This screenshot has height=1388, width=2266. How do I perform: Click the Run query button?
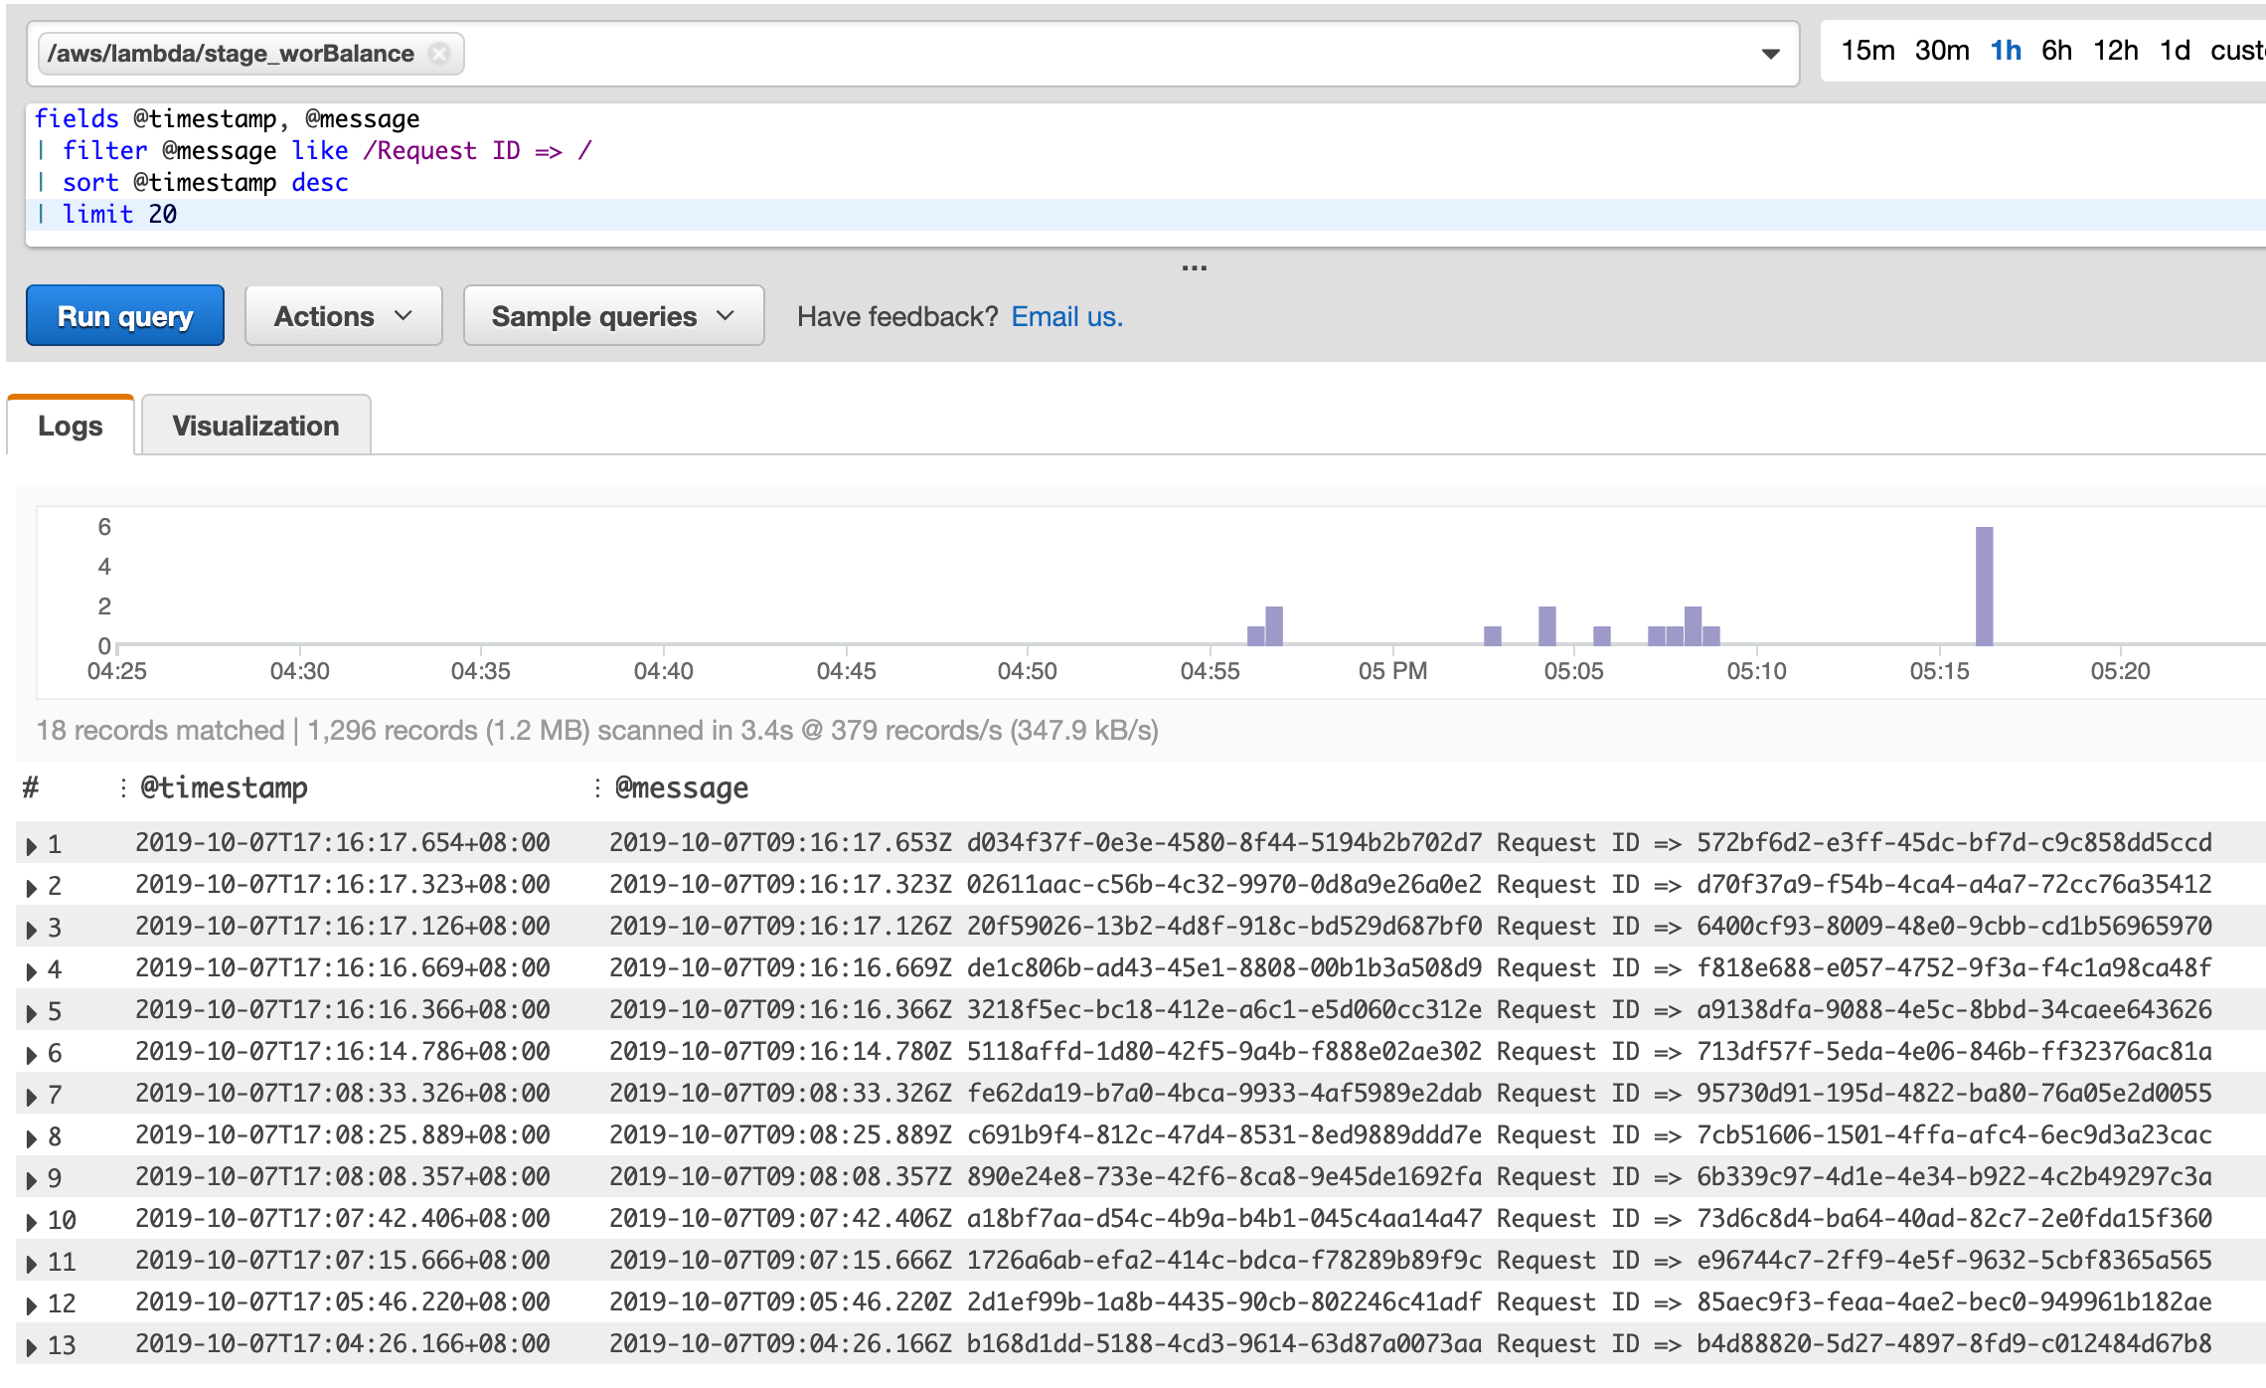(125, 316)
